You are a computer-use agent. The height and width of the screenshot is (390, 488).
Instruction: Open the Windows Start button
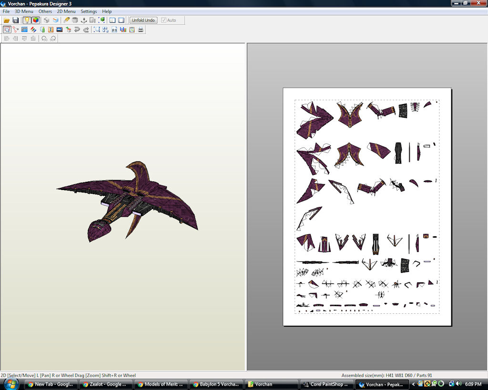point(11,384)
